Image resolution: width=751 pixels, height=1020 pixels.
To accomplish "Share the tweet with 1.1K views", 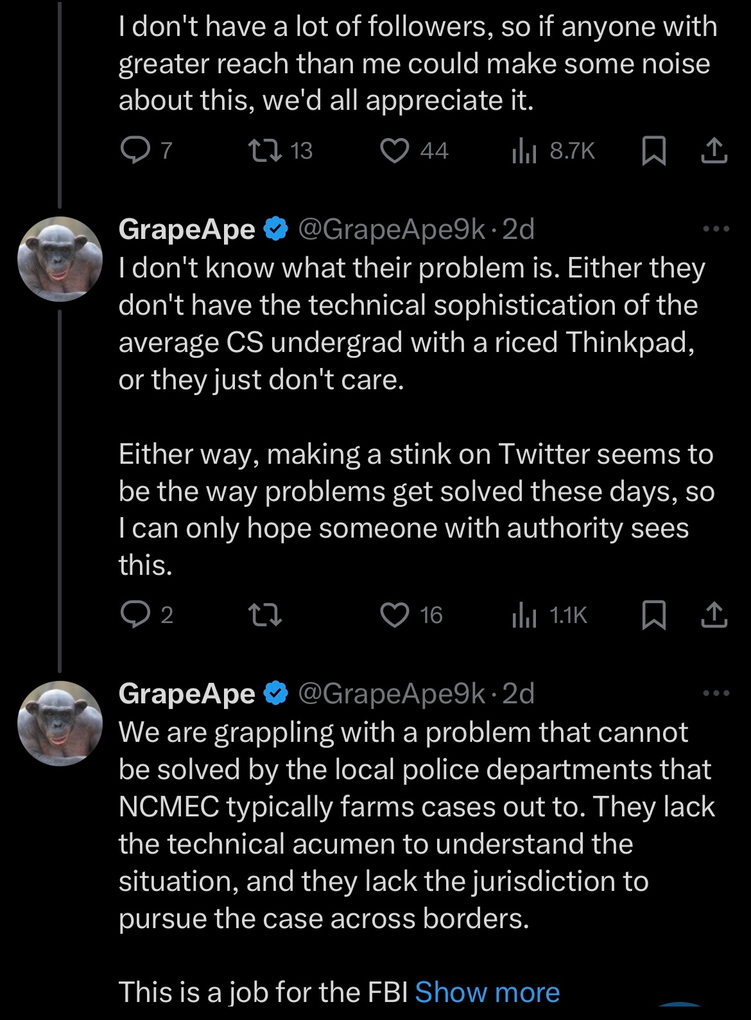I will (714, 615).
